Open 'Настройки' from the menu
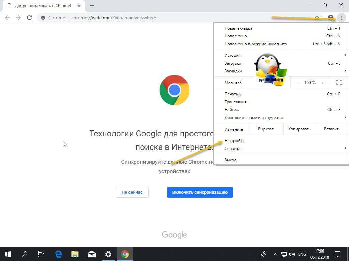 tap(281, 141)
